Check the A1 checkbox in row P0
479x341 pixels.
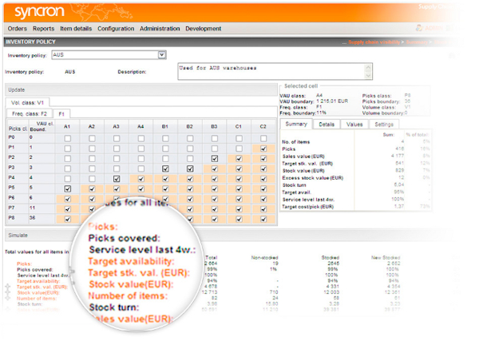click(x=67, y=138)
